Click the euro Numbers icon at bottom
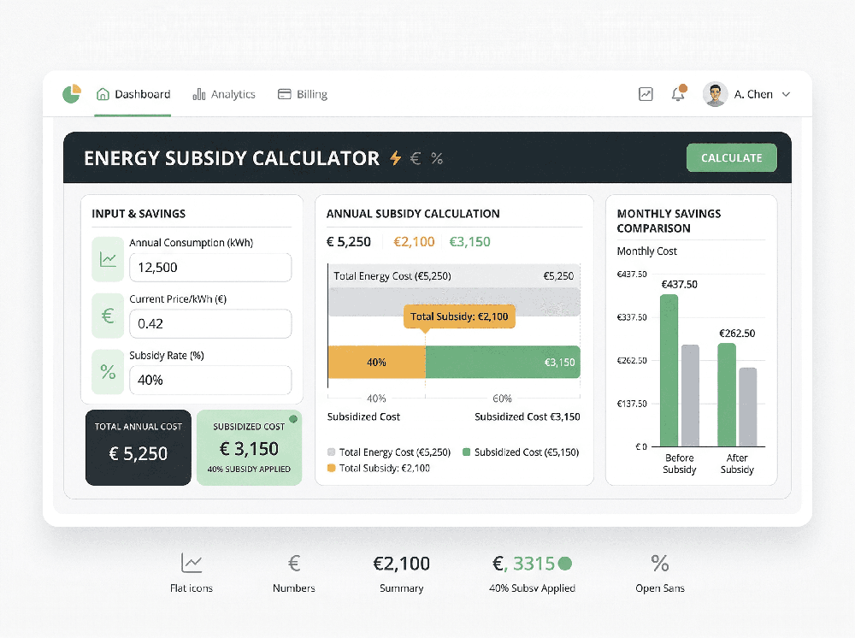 (294, 564)
